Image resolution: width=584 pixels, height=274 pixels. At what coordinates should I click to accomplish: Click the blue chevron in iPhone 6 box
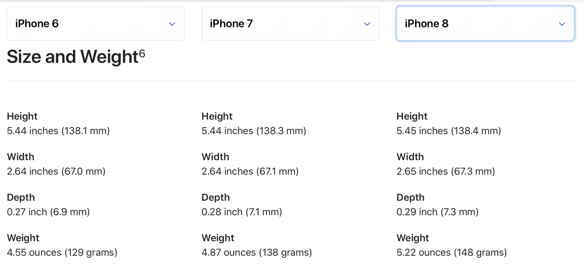pyautogui.click(x=172, y=24)
